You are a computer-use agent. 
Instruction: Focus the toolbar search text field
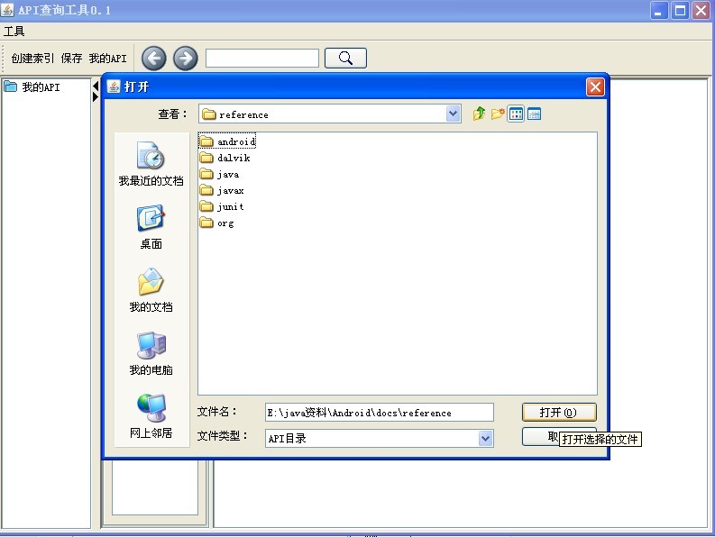[262, 59]
